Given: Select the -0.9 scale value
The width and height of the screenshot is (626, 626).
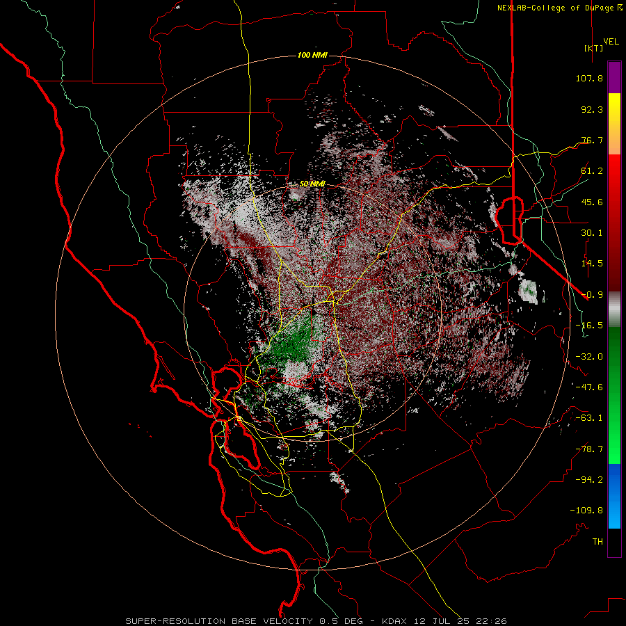Looking at the screenshot, I should 592,295.
